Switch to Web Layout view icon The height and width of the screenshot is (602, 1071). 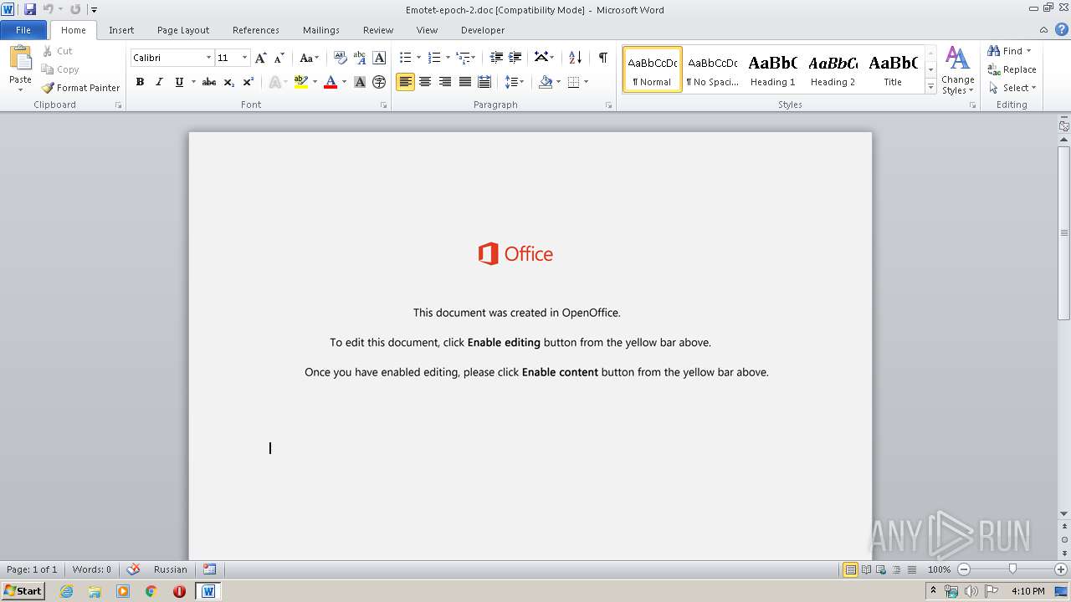click(880, 569)
